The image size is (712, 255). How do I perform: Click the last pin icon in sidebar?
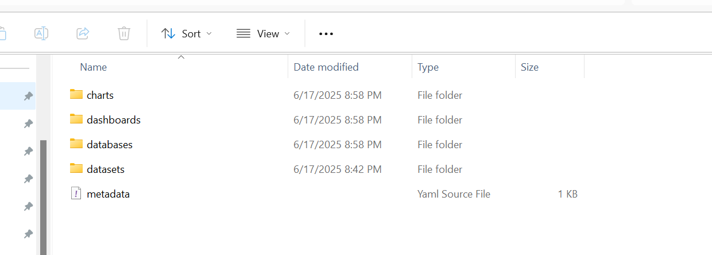coord(28,234)
